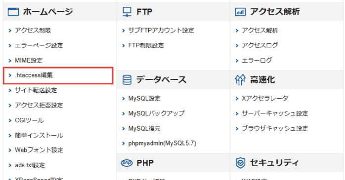Click the セキュリティ section heading
This screenshot has height=180, width=345.
click(274, 163)
